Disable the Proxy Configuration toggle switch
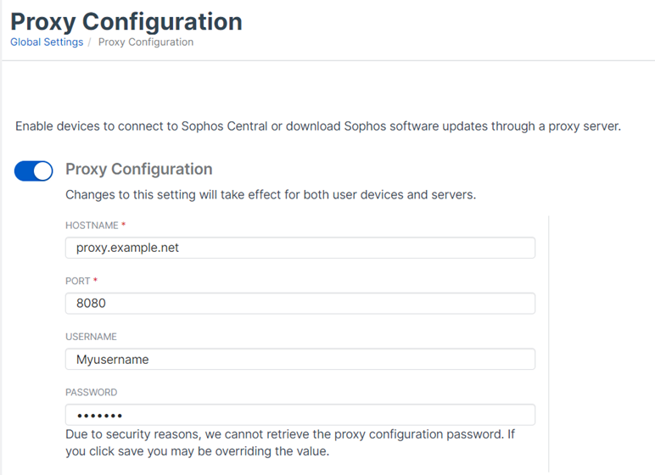Image resolution: width=655 pixels, height=475 pixels. (34, 171)
